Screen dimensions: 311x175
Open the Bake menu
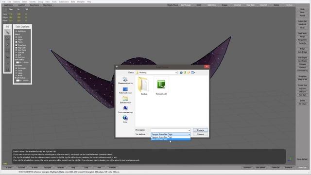73,2
